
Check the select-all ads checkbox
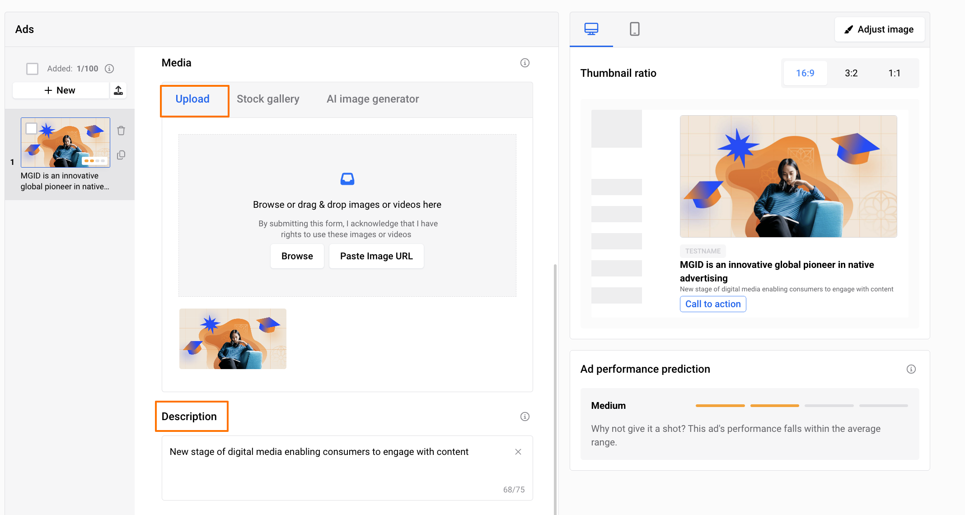pos(32,69)
